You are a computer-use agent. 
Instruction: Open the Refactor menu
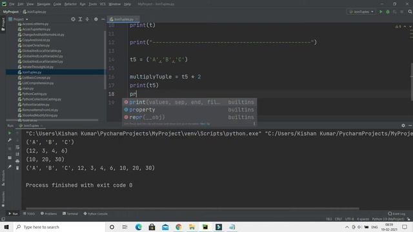click(x=70, y=5)
